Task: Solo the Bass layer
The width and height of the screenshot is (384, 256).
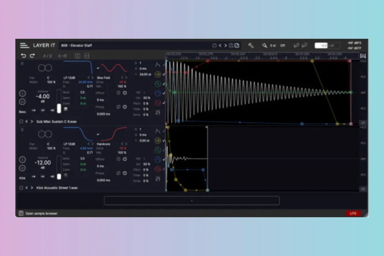Action: pyautogui.click(x=22, y=93)
